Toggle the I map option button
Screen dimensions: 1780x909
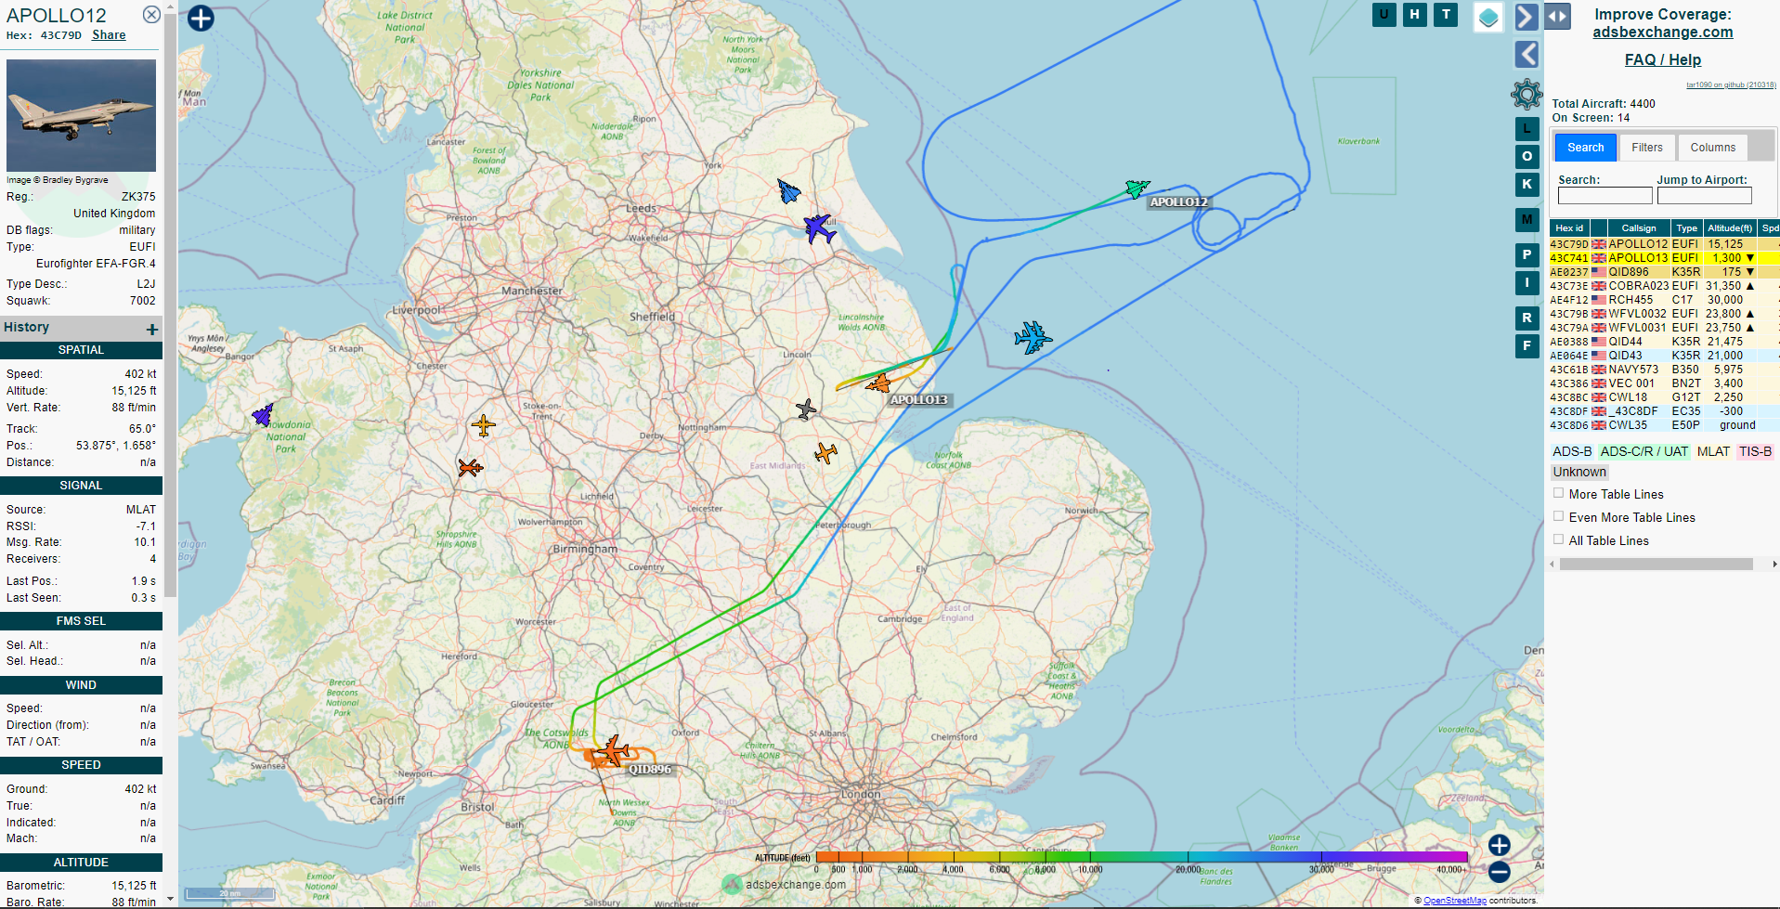pos(1527,283)
